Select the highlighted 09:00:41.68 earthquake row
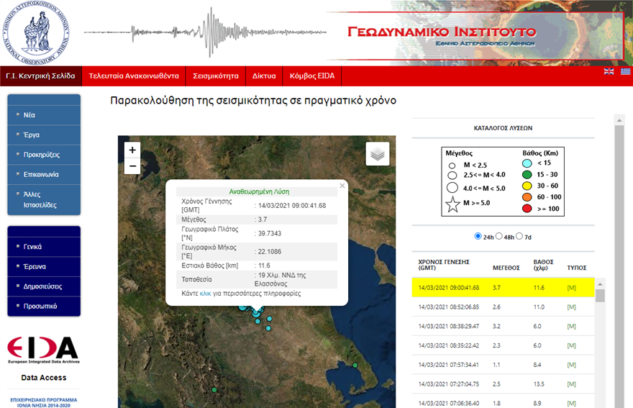633x408 pixels. 503,287
